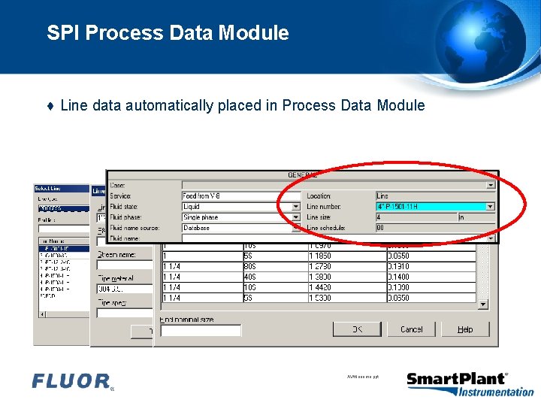Click the Find nominal size input box
541x406 pixels.
201,330
